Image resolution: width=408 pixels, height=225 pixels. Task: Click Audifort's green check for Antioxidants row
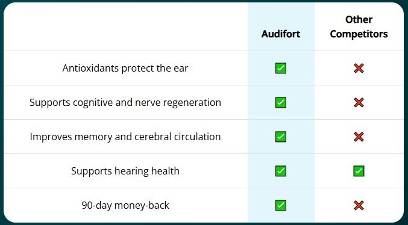(281, 68)
